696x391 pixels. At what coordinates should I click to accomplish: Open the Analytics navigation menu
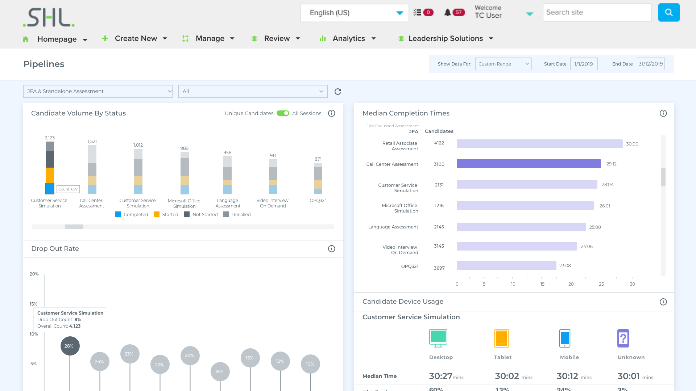348,38
